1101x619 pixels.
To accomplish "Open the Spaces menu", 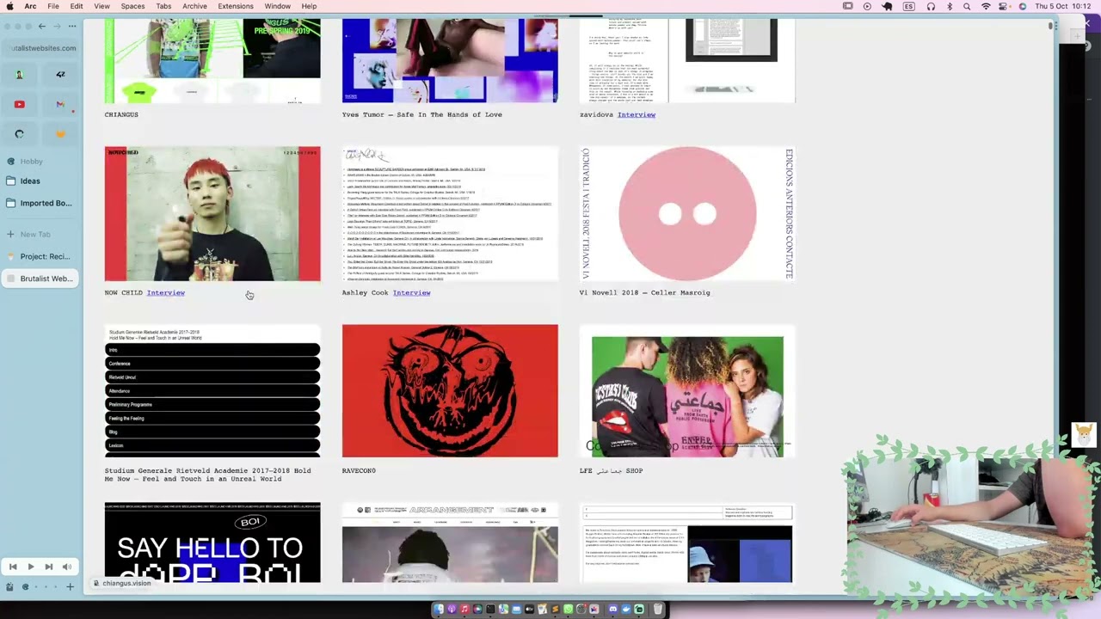I will [132, 6].
